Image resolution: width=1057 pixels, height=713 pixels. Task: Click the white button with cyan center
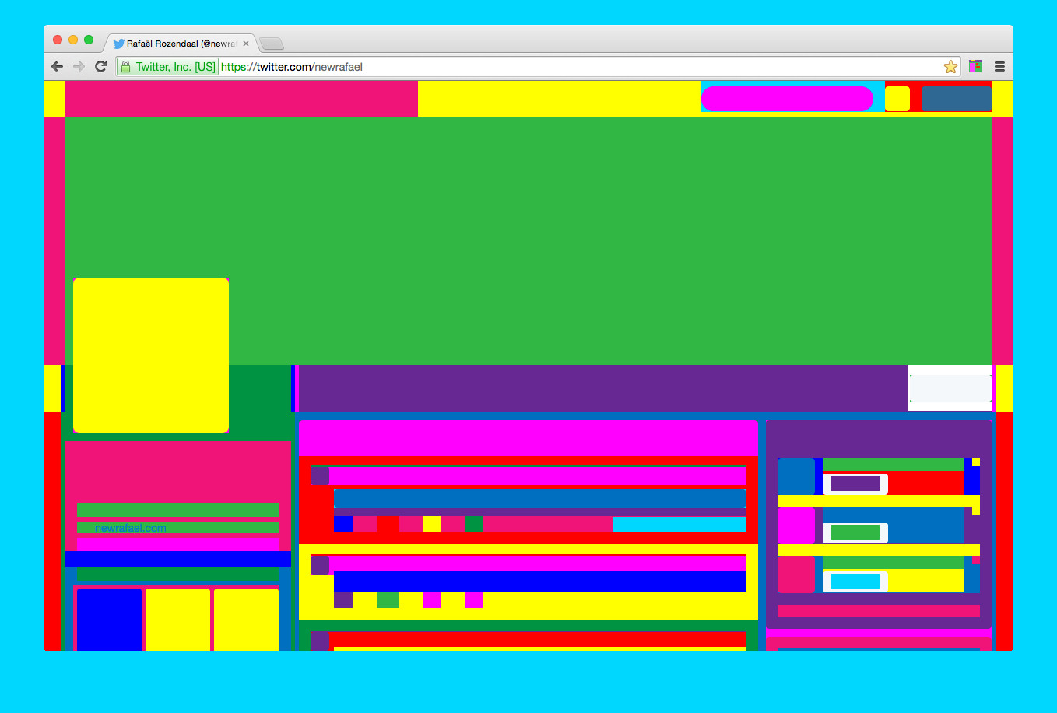pyautogui.click(x=855, y=582)
